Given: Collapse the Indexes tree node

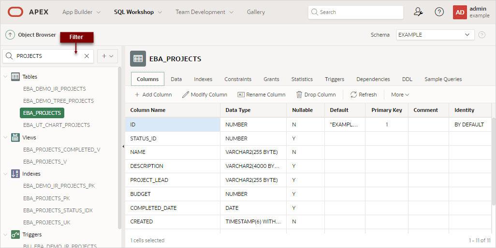Looking at the screenshot, I should click(5, 174).
